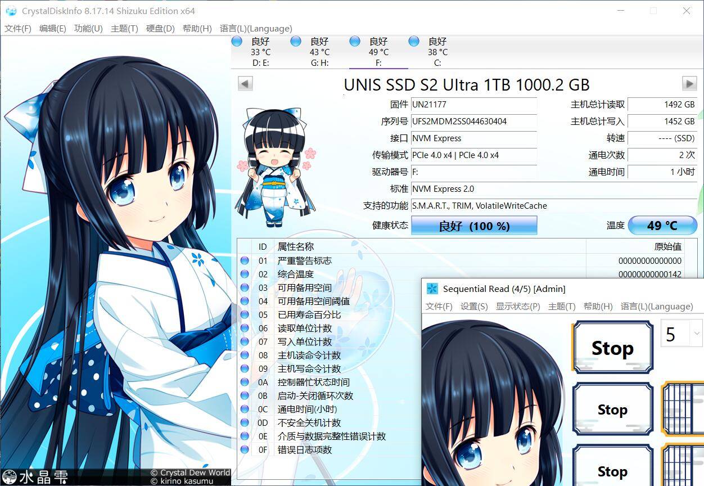Open 主题(T) menu in CrystalDiskInfo

point(124,29)
